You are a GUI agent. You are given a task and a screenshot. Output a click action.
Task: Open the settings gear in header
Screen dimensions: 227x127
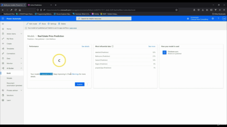click(x=213, y=19)
